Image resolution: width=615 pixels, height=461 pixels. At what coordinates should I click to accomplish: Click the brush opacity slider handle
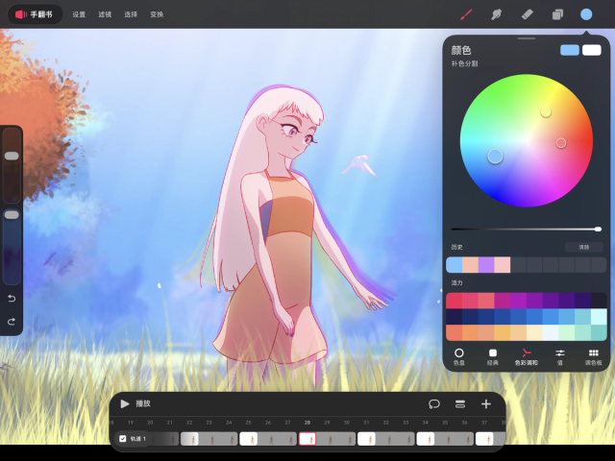[12, 215]
